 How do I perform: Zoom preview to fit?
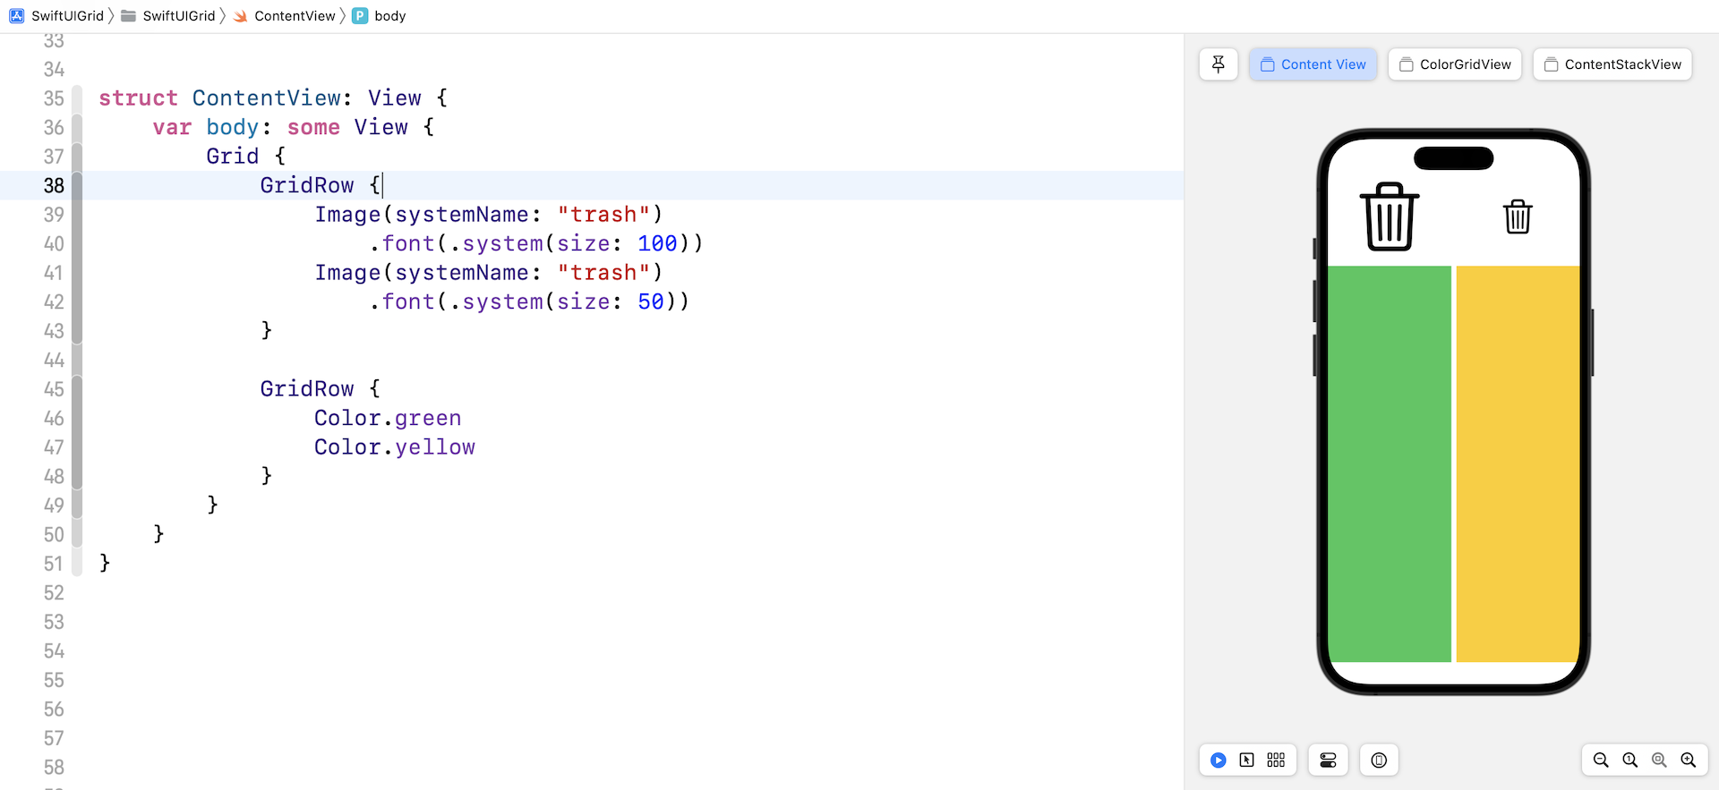tap(1659, 760)
